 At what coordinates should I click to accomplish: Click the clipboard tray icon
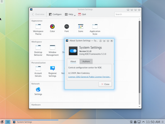pyautogui.click(x=131, y=122)
